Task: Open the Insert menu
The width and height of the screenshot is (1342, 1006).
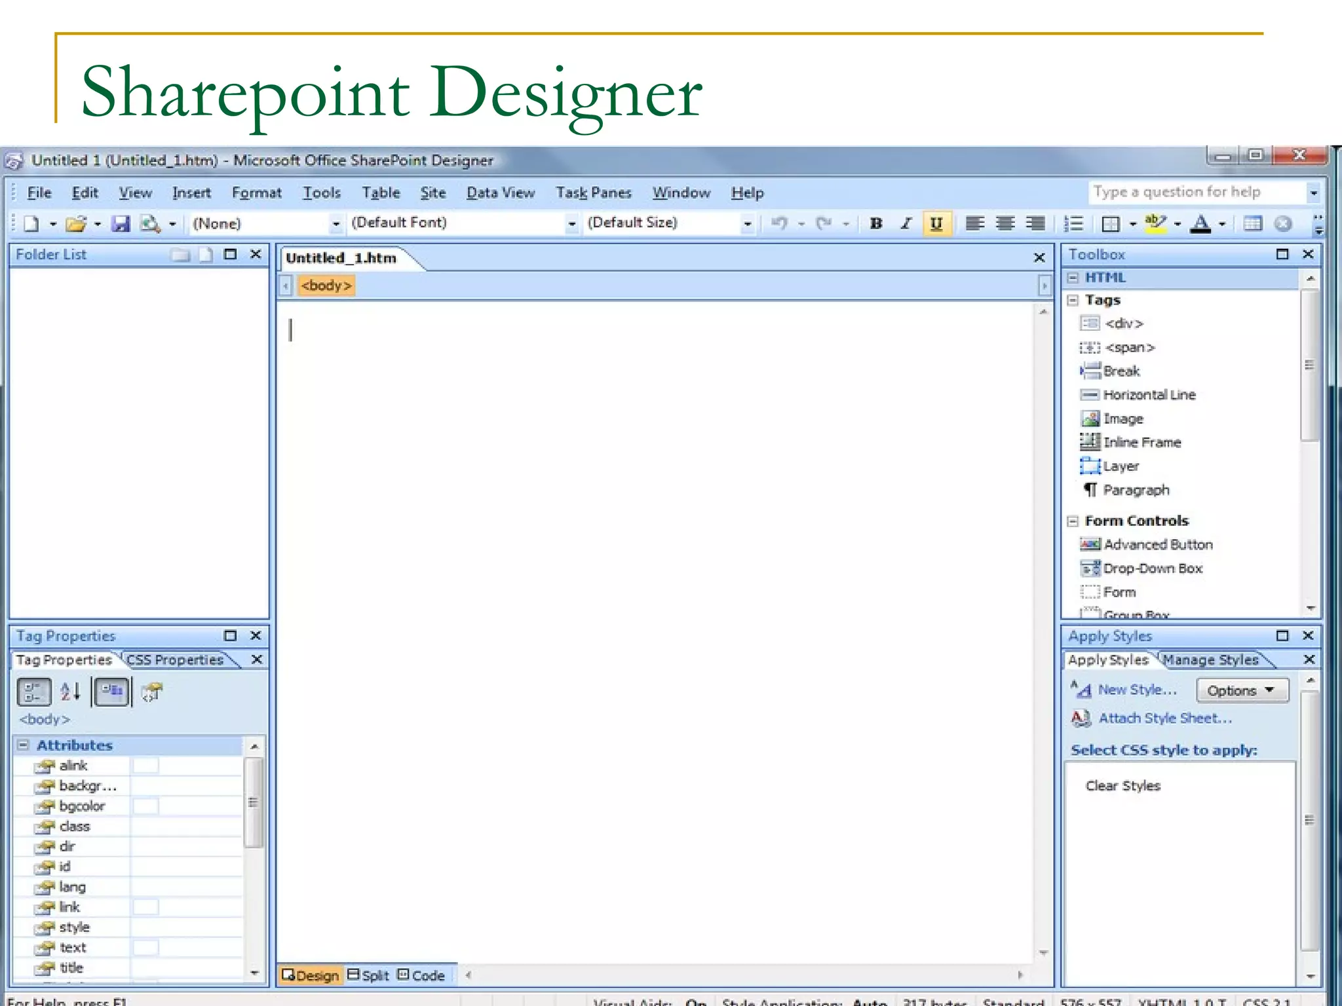Action: [191, 193]
